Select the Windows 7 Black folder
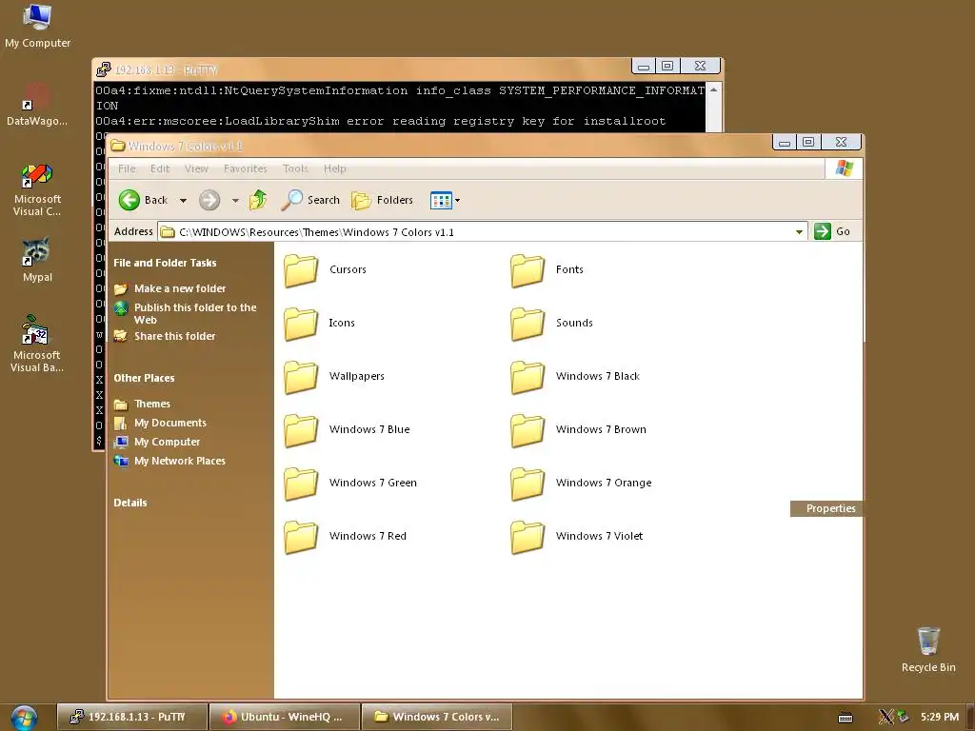The width and height of the screenshot is (975, 731). (575, 377)
